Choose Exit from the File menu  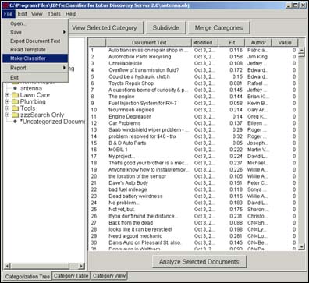click(x=35, y=77)
